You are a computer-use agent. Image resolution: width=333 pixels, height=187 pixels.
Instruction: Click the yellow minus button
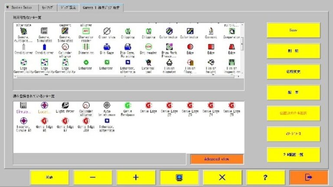coord(92,177)
